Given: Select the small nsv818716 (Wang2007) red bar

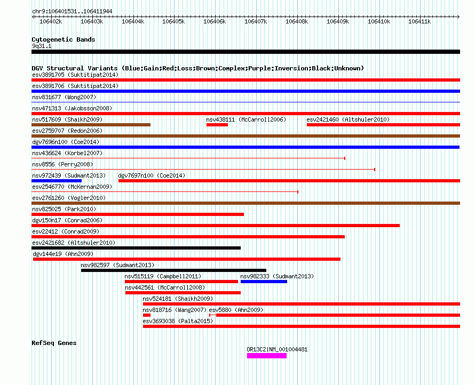Looking at the screenshot, I should [147, 315].
